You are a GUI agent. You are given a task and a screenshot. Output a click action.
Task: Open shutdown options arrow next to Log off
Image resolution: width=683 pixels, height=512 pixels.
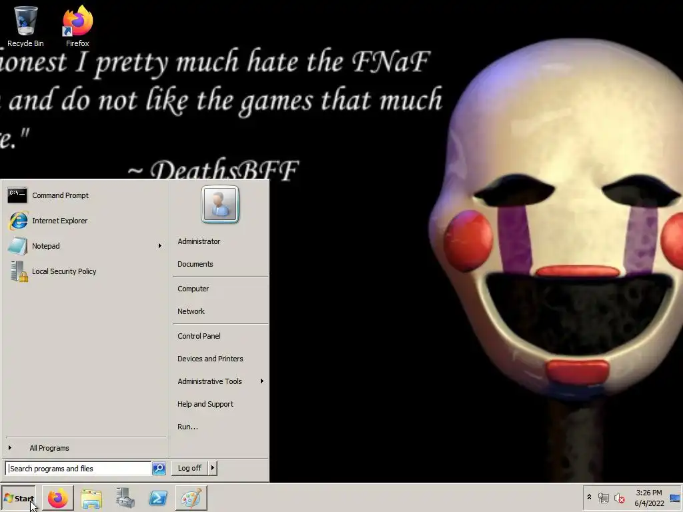pos(213,468)
